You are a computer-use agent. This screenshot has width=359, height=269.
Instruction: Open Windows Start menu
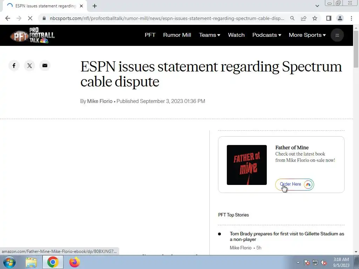coord(9,262)
